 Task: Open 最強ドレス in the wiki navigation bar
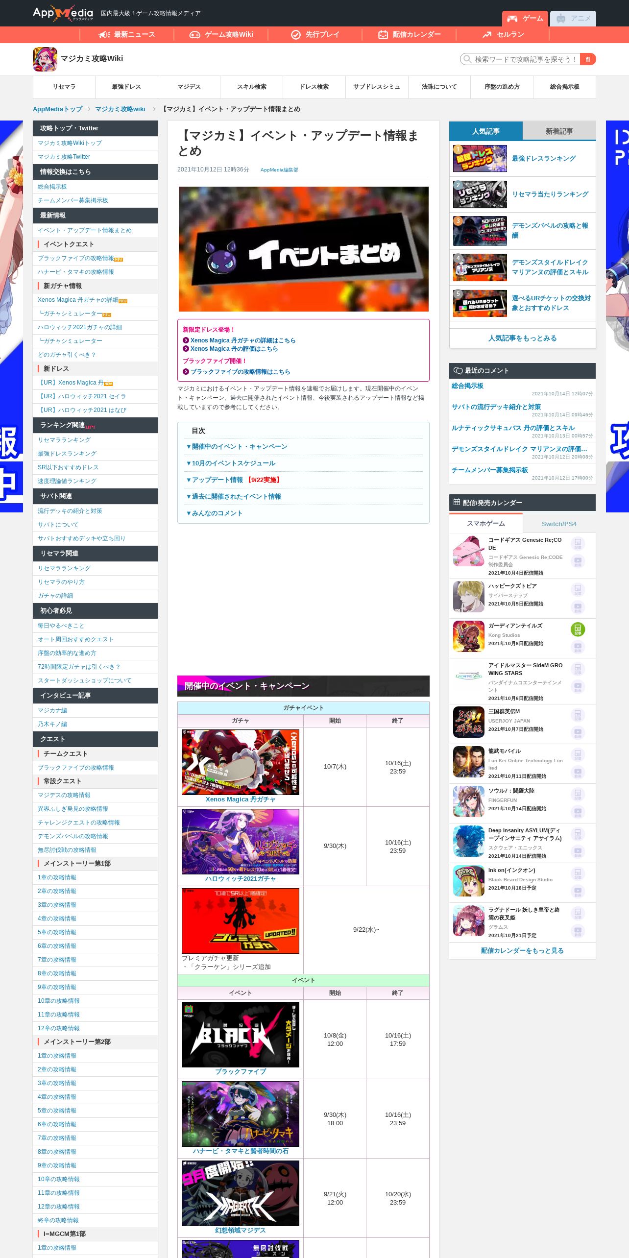(x=126, y=87)
